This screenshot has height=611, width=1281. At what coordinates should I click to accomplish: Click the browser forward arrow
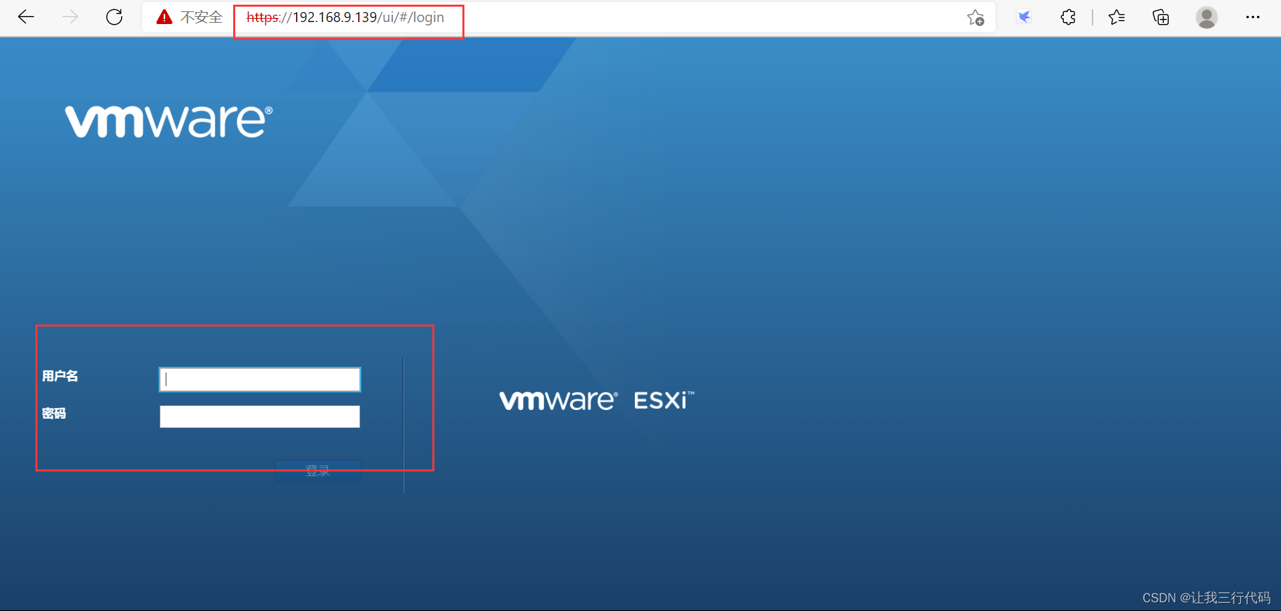point(70,17)
